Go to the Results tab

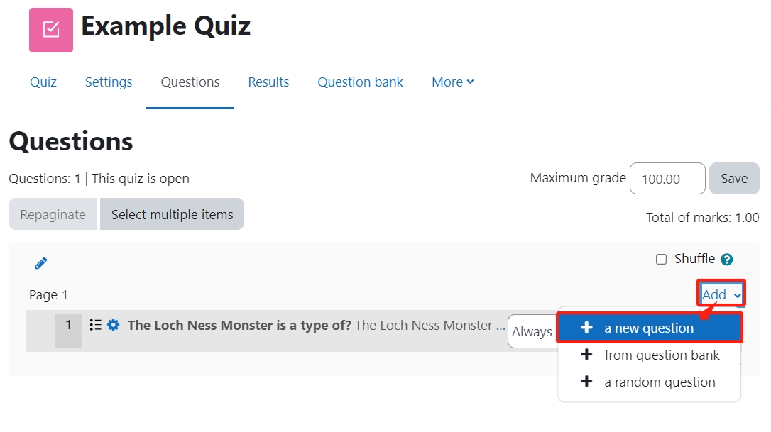pos(268,82)
